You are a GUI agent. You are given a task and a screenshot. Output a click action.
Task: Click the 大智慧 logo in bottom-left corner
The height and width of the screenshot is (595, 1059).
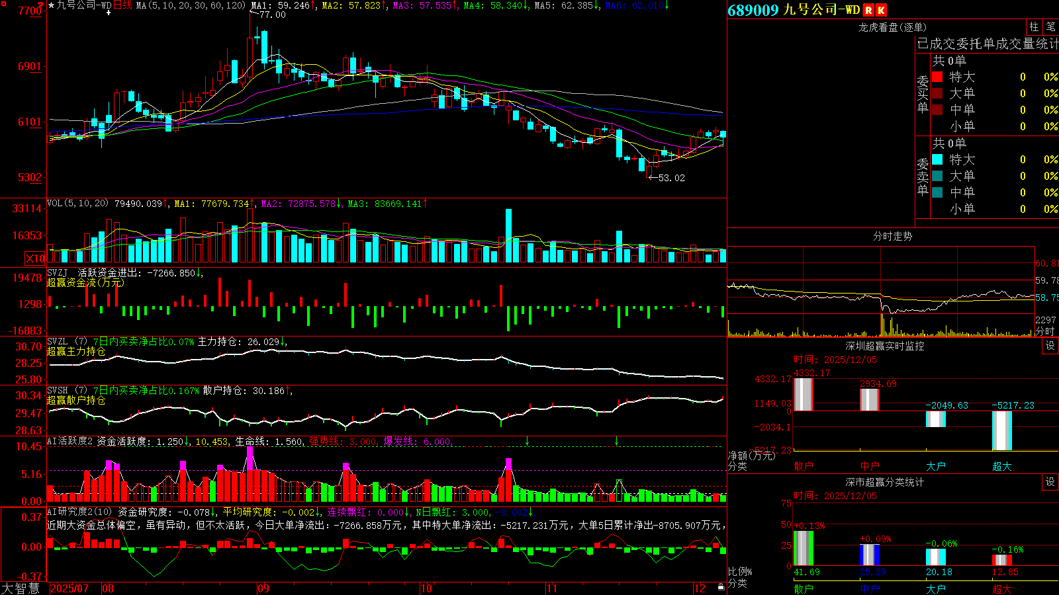click(21, 588)
